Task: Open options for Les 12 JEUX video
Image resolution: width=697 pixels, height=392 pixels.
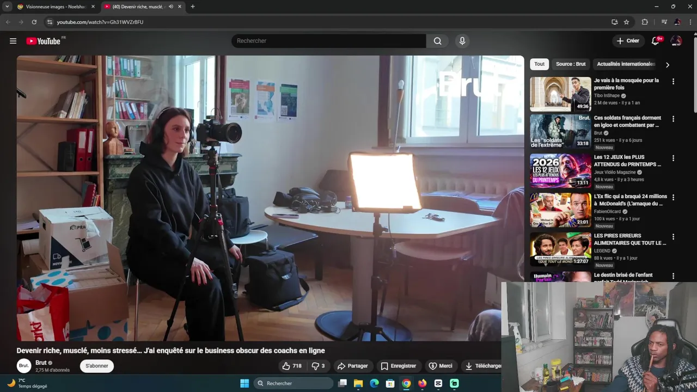Action: [x=673, y=158]
